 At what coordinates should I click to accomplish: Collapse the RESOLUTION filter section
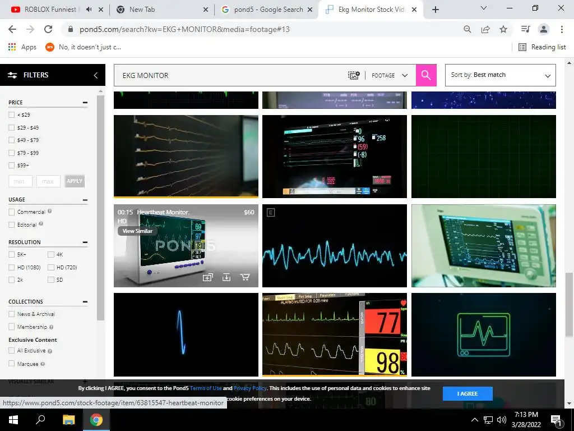click(x=85, y=242)
